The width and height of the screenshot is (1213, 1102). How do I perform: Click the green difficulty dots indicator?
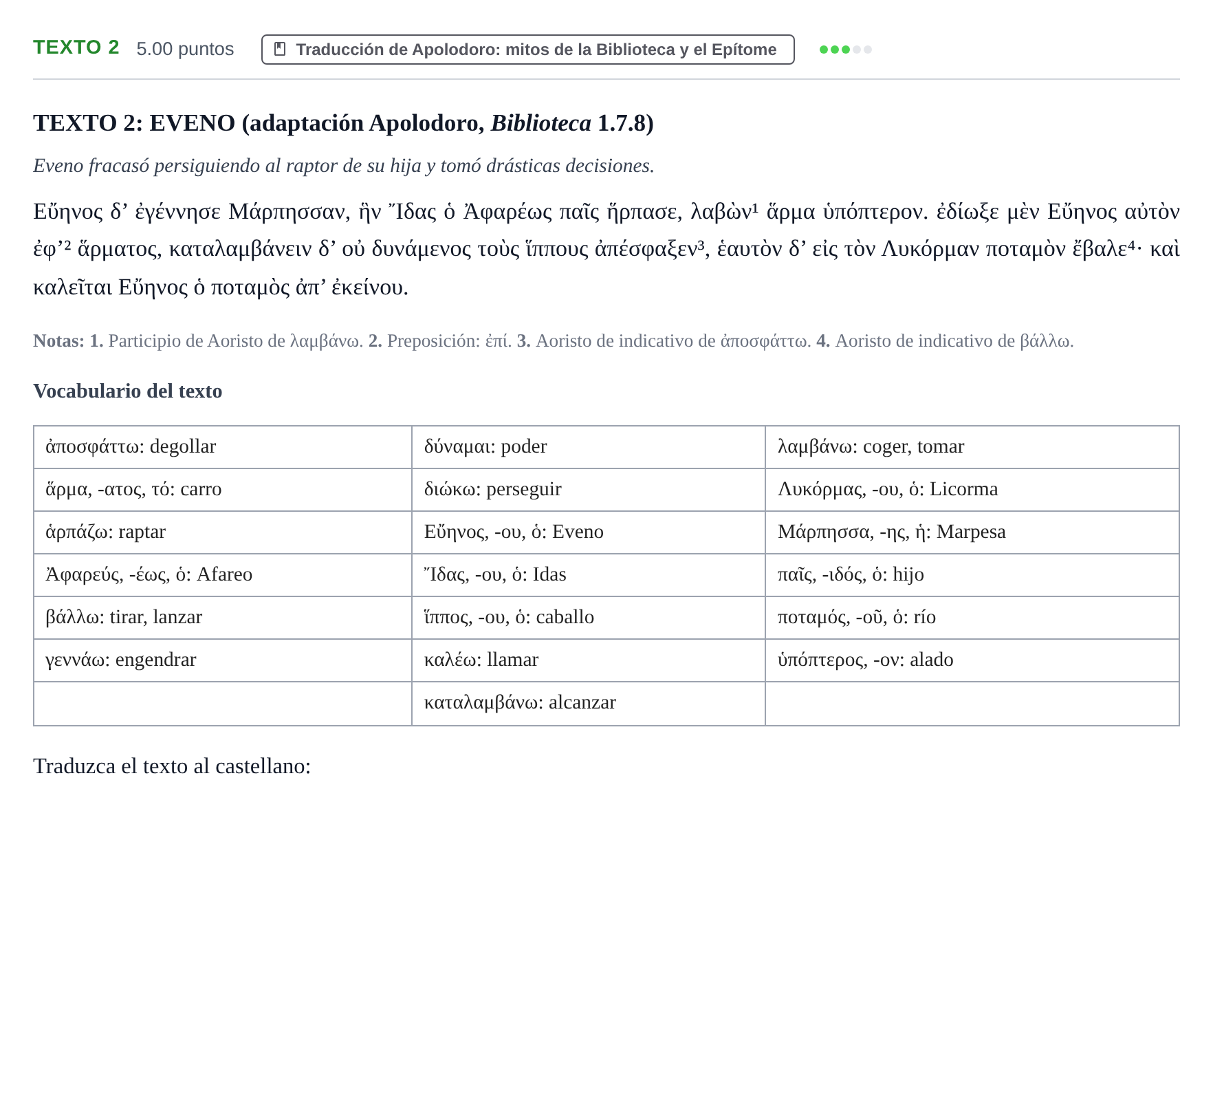point(846,50)
